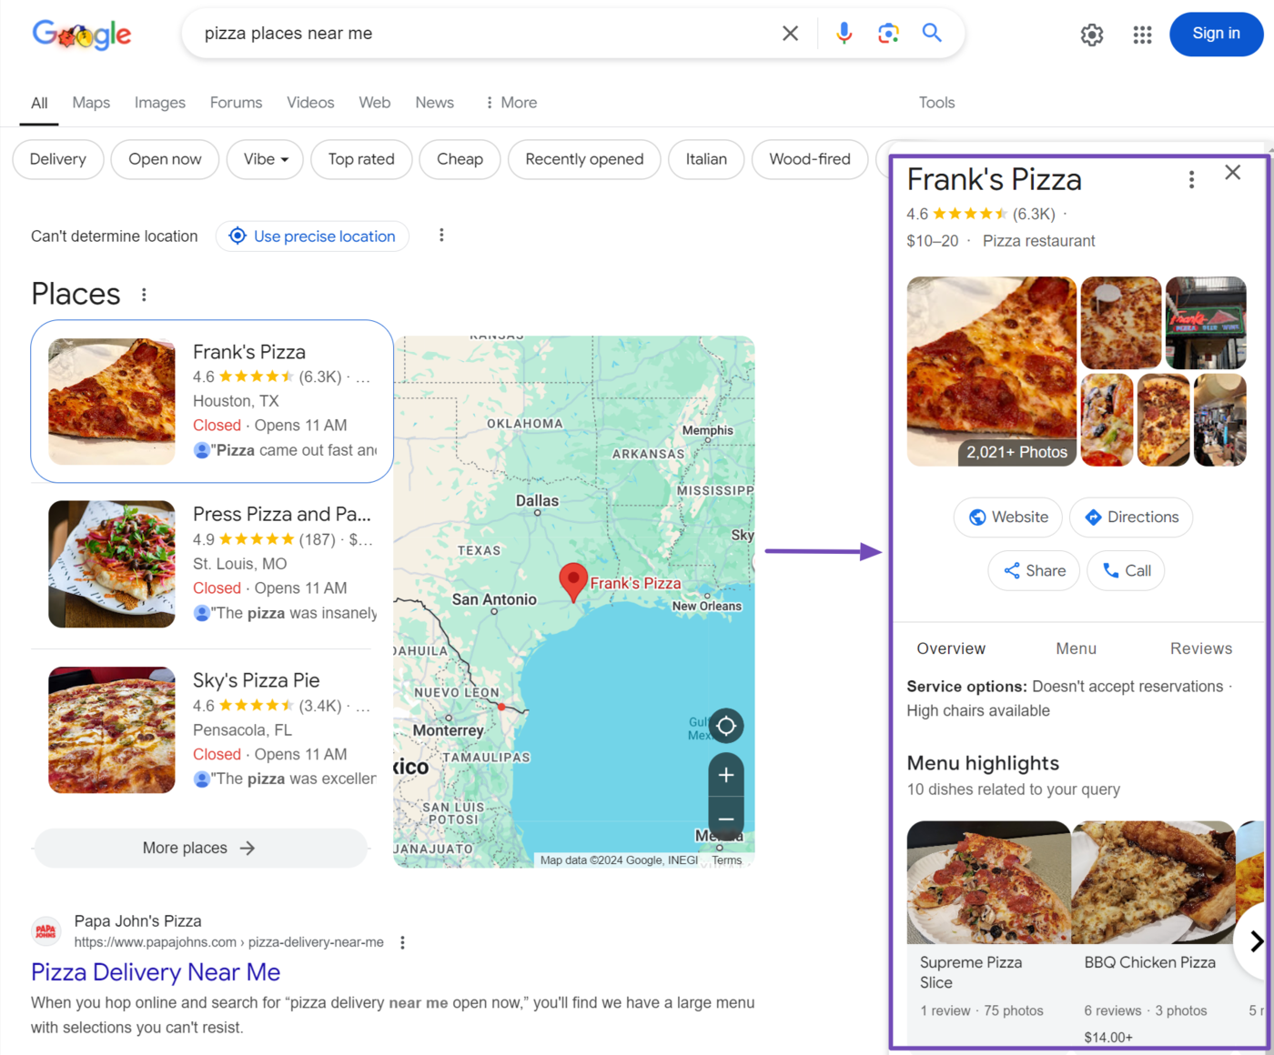
Task: Click the Website button
Action: pyautogui.click(x=1007, y=517)
